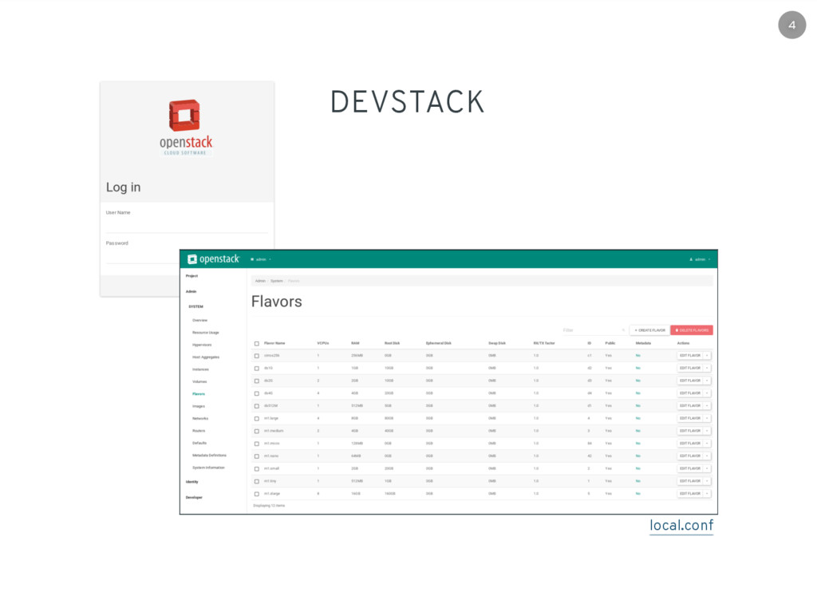Open the admin project dropdown beside the OpenStack logo
Viewport: 817px width, 596px height.
pos(261,259)
